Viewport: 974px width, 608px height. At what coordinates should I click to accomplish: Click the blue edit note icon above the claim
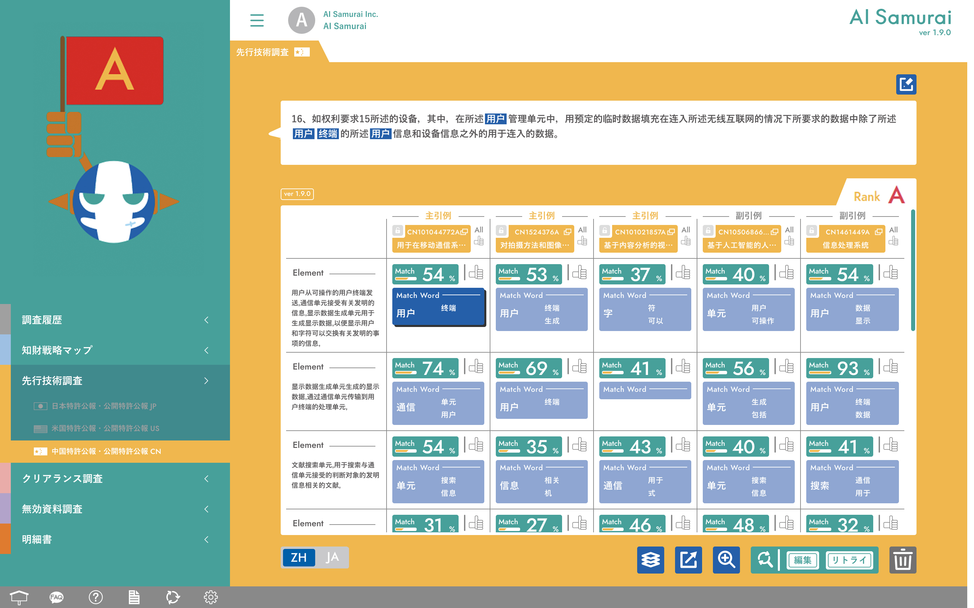906,84
